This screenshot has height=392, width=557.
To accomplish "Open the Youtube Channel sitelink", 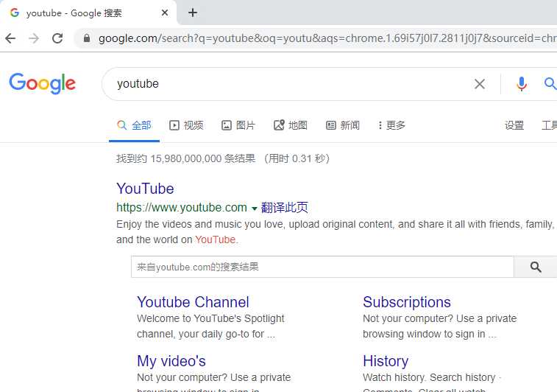I will click(193, 302).
